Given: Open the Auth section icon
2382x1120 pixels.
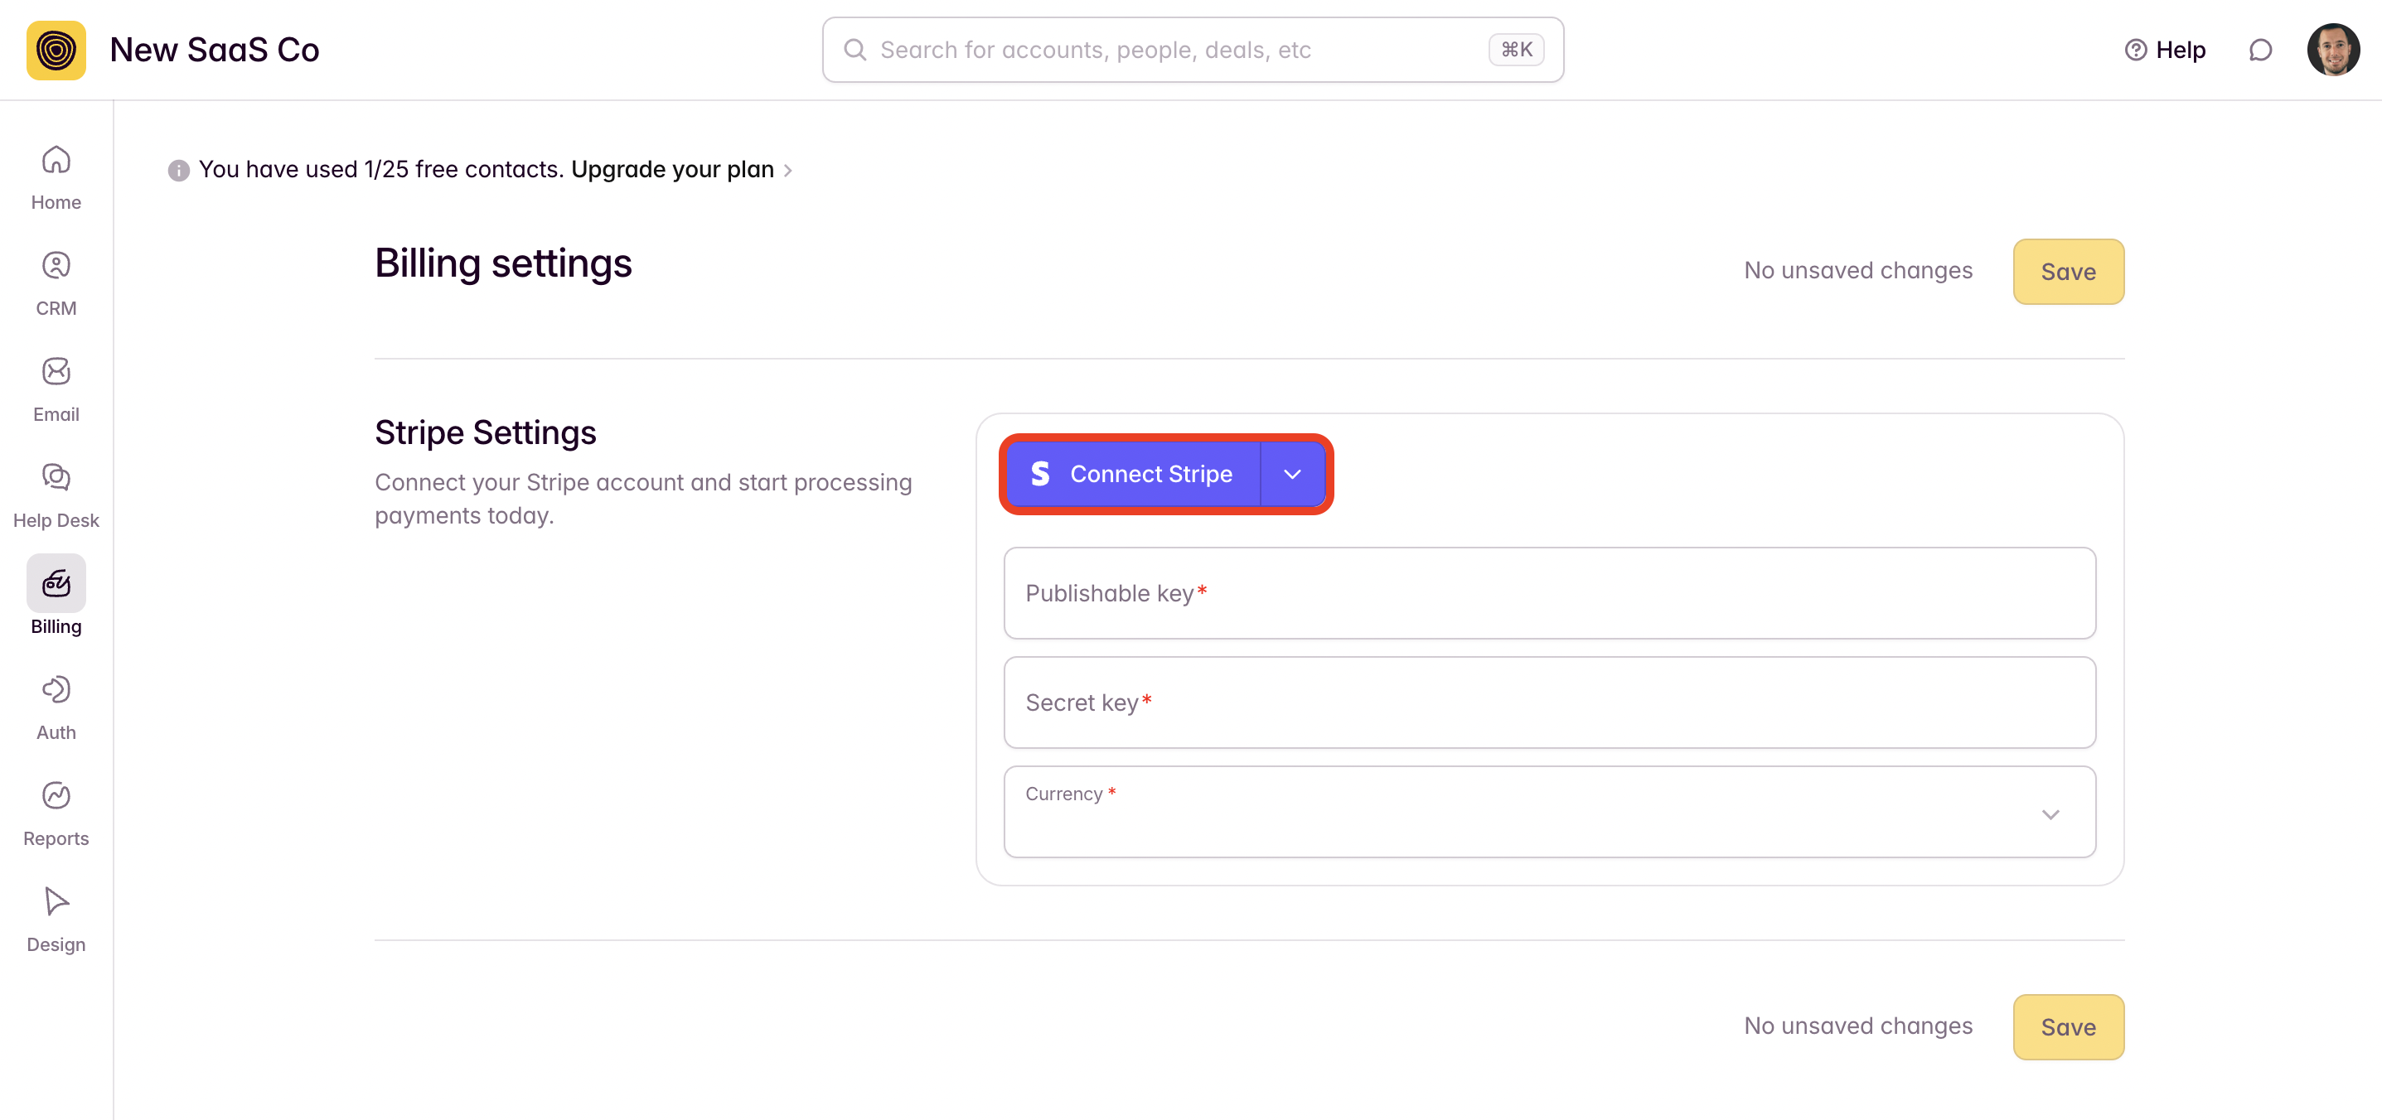Looking at the screenshot, I should pyautogui.click(x=56, y=689).
